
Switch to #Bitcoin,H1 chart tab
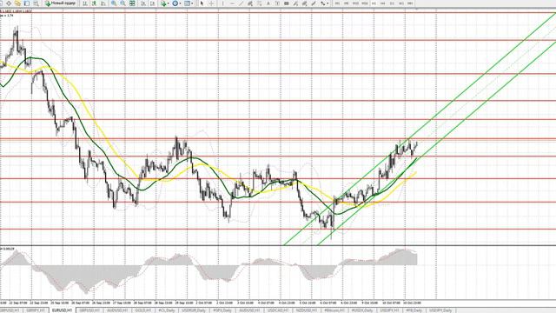334,310
